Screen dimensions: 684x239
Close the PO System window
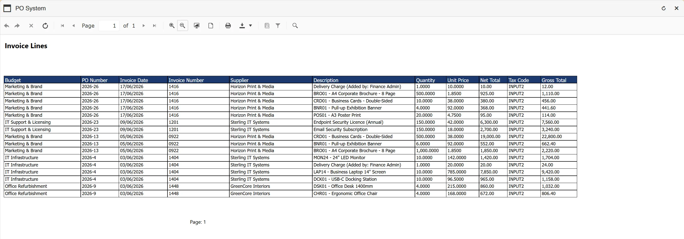tap(676, 8)
